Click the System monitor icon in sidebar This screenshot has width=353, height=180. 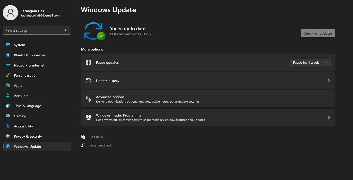[x=8, y=45]
